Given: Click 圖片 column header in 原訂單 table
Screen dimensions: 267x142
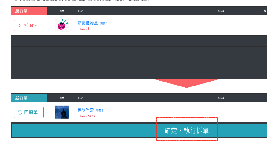Looking at the screenshot, I should click(61, 11).
